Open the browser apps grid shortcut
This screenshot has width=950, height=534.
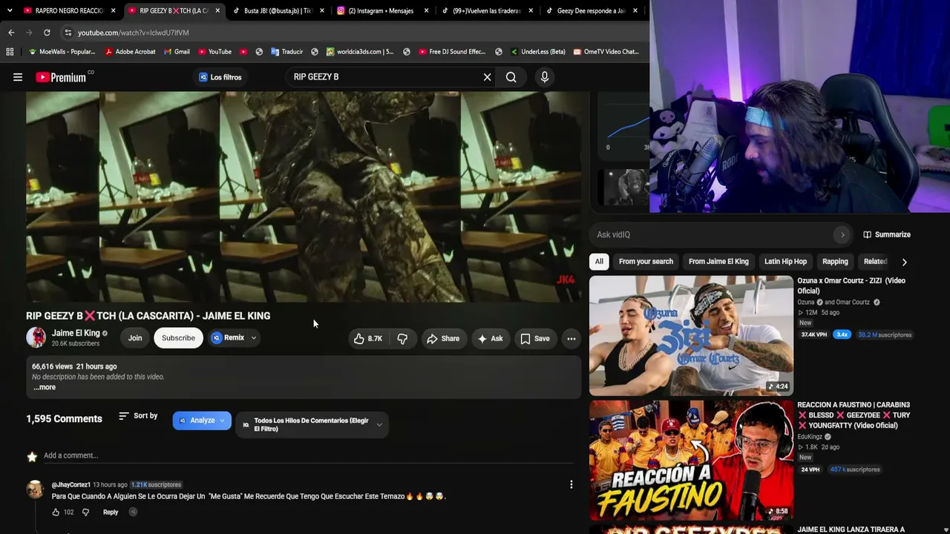(10, 52)
